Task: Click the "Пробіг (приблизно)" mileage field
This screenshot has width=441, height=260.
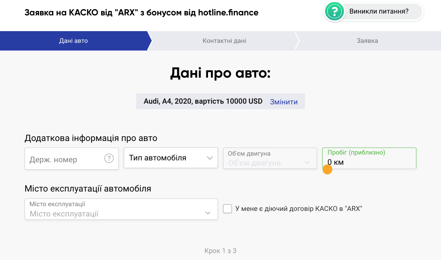Action: coord(369,158)
